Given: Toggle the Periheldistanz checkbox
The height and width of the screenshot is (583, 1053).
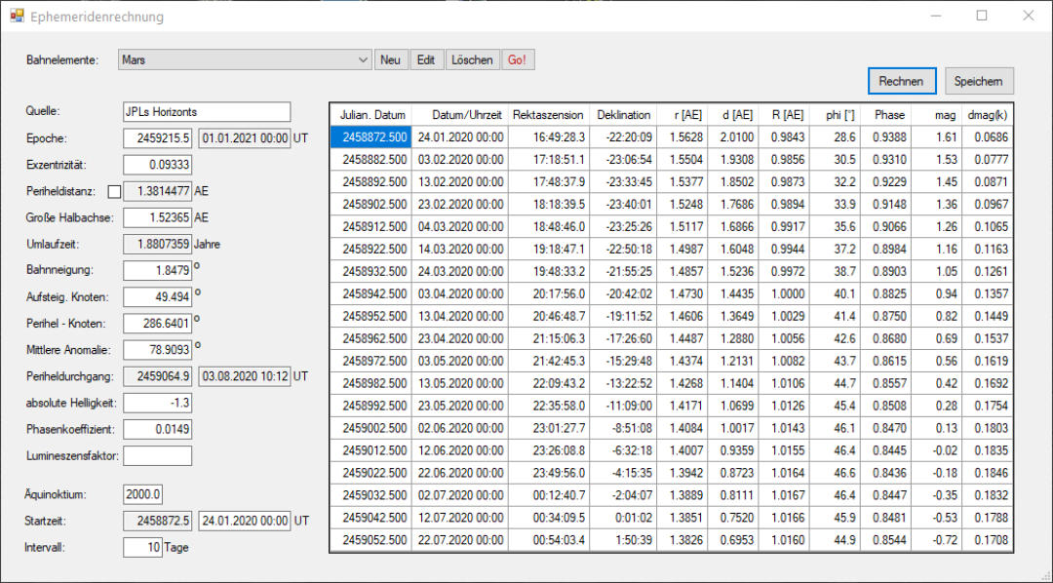Looking at the screenshot, I should (x=114, y=191).
